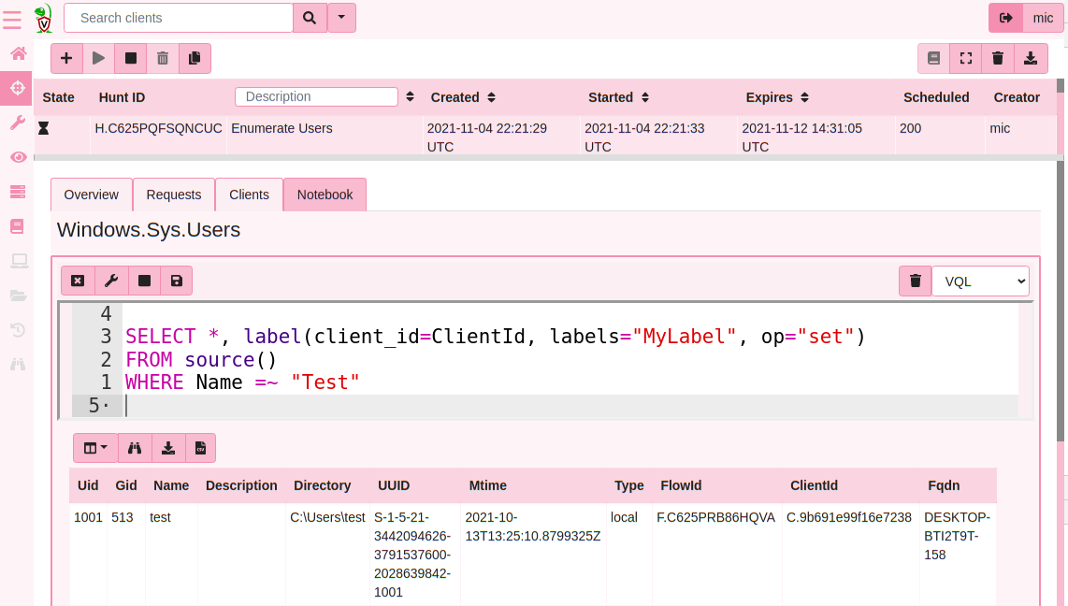1068x606 pixels.
Task: Click the plus icon to create new hunt
Action: click(x=66, y=58)
